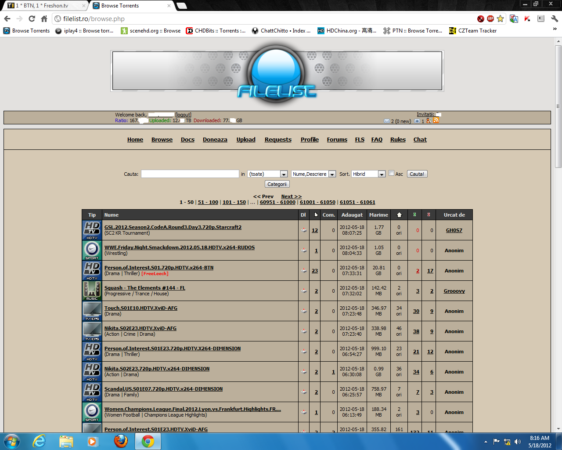
Task: Open the Adblock Plus extension icon
Action: (x=490, y=18)
